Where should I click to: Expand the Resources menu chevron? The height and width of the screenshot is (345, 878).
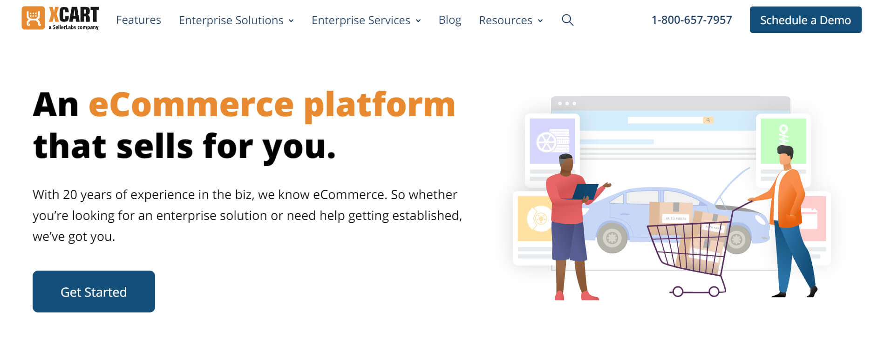(540, 21)
